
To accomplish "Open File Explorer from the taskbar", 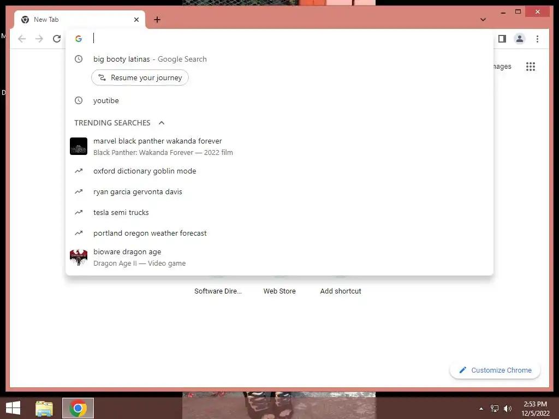I will point(44,408).
